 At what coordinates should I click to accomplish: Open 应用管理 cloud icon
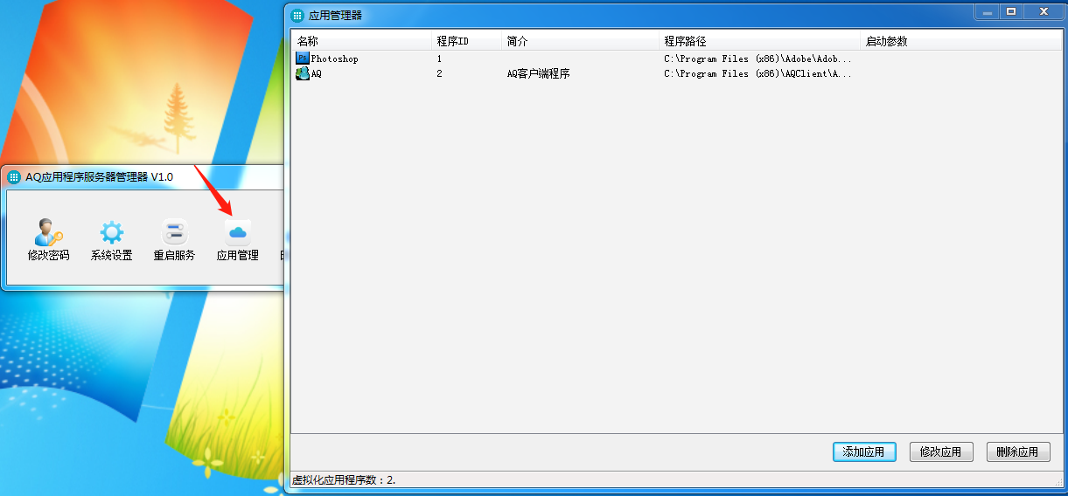[x=237, y=232]
